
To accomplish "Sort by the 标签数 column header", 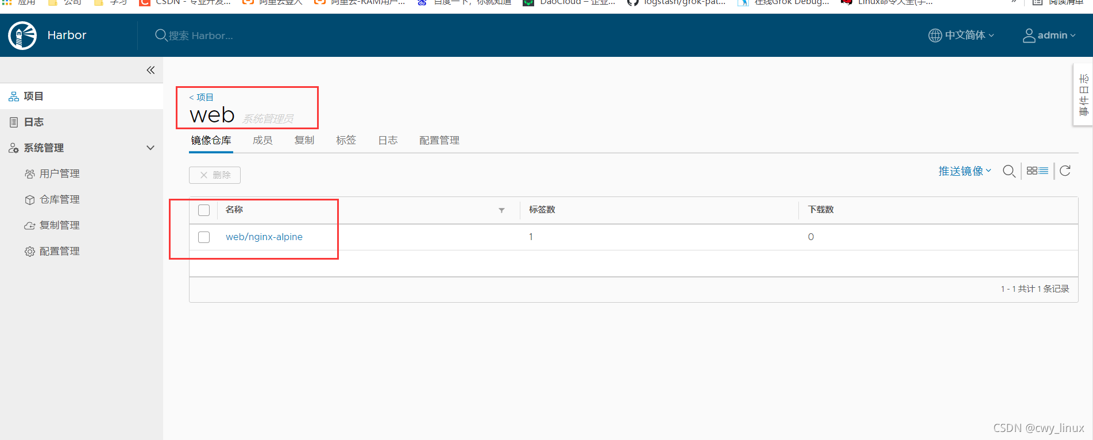I will pyautogui.click(x=542, y=210).
